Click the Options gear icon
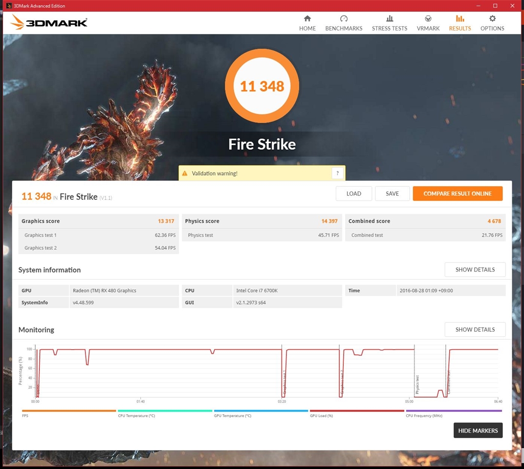Image resolution: width=524 pixels, height=469 pixels. tap(492, 18)
